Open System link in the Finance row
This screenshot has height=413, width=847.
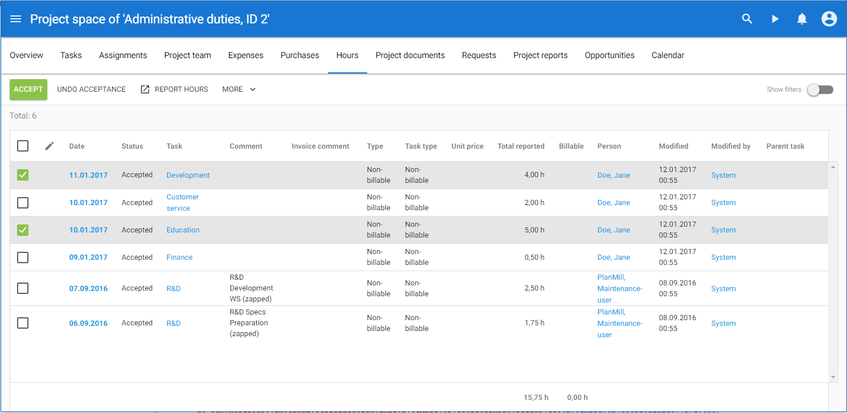click(723, 257)
